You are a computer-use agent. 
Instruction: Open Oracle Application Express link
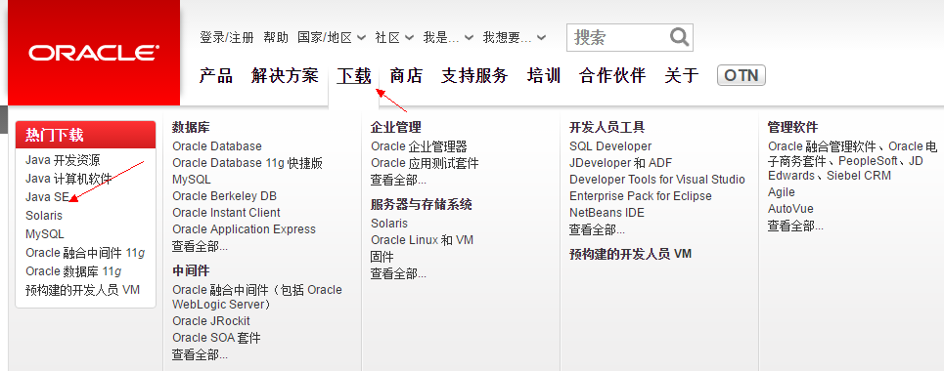click(x=244, y=229)
